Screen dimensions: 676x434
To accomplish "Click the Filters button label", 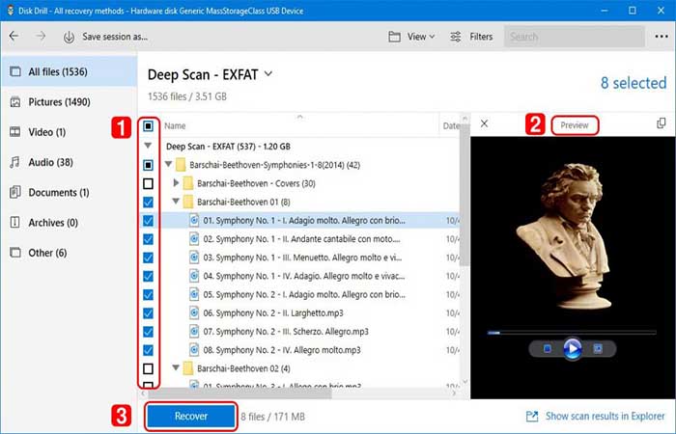I will [x=481, y=37].
